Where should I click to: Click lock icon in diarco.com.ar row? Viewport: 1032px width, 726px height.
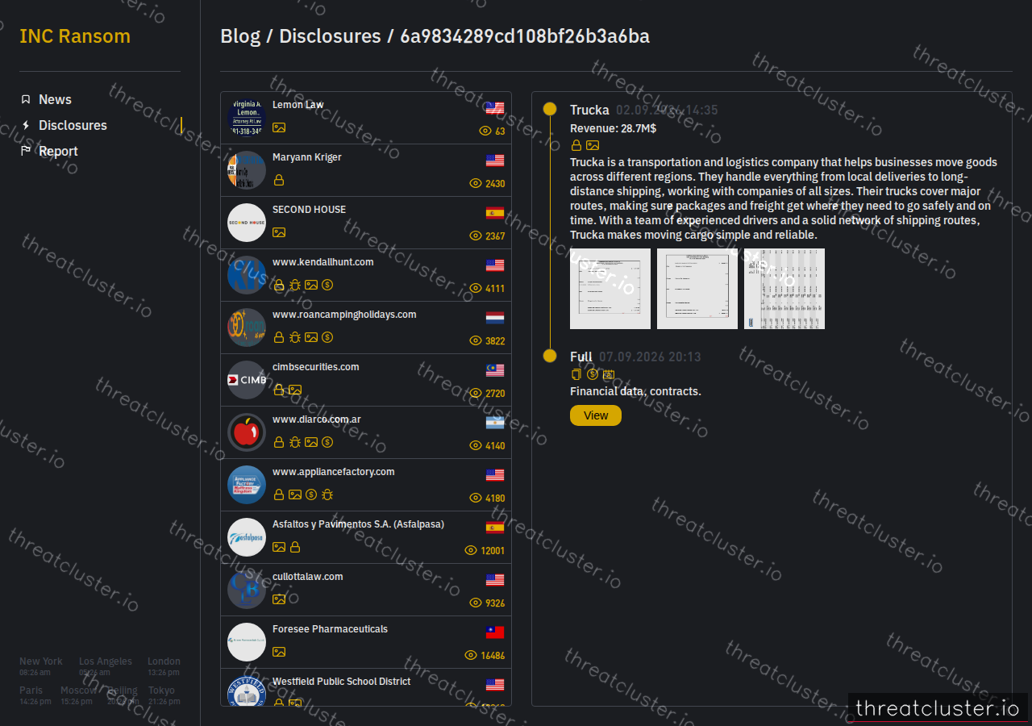(279, 442)
